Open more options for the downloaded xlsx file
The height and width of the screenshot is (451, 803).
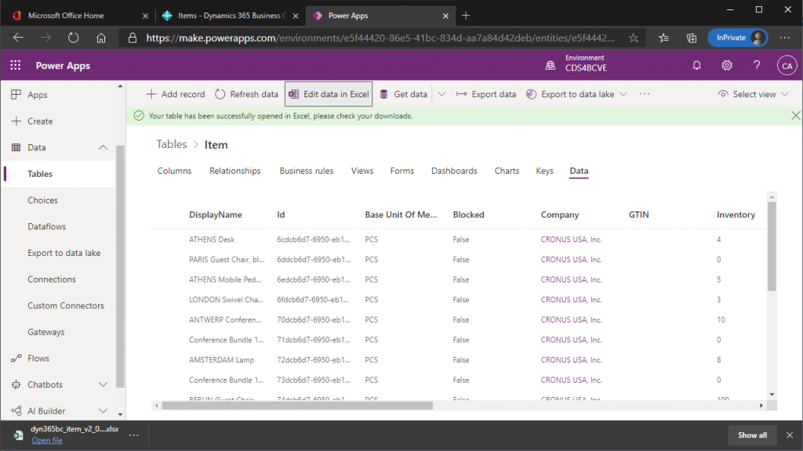coord(133,435)
